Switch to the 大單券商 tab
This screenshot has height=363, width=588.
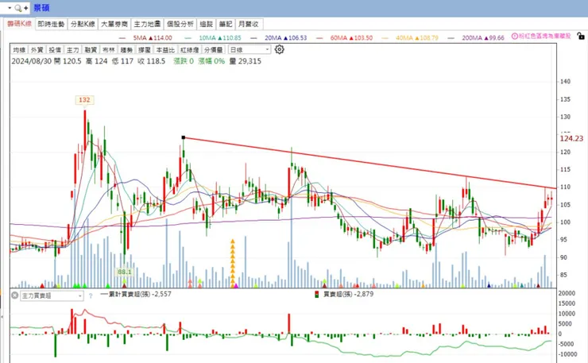(x=114, y=24)
